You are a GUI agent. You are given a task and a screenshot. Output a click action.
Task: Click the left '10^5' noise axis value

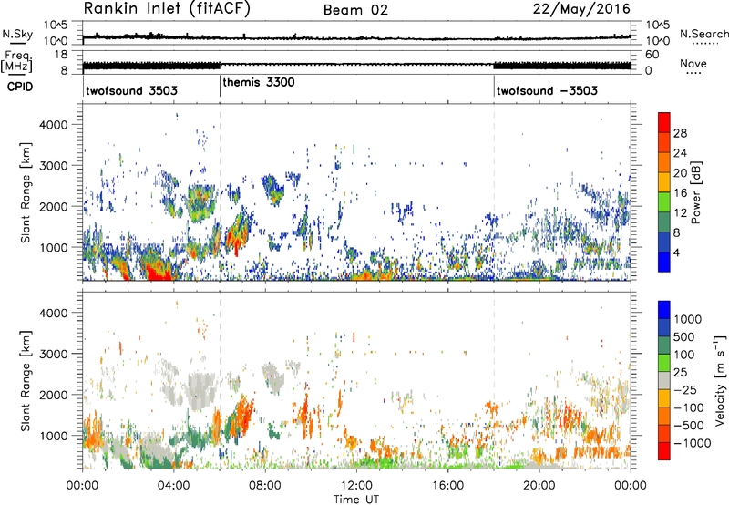56,25
